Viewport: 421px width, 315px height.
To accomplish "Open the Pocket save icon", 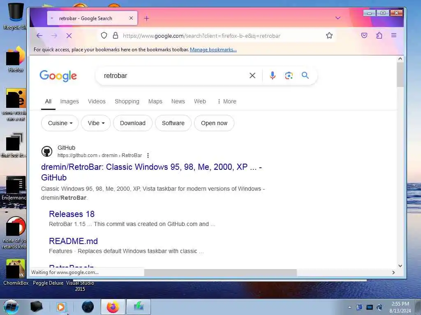I will (364, 35).
